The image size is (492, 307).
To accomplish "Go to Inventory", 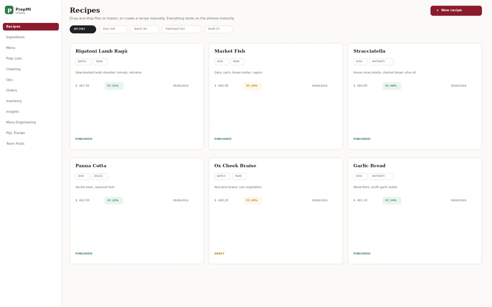I will 31,101.
